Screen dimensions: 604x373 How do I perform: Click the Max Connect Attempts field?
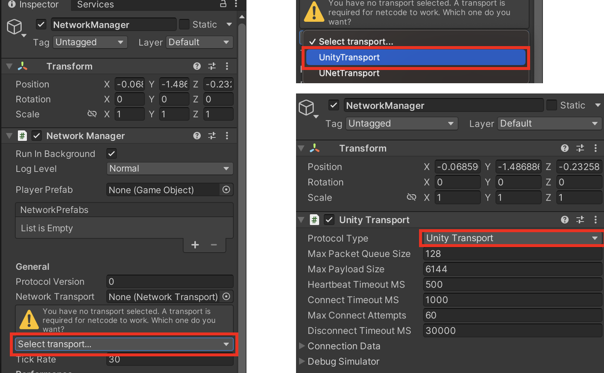tap(512, 315)
